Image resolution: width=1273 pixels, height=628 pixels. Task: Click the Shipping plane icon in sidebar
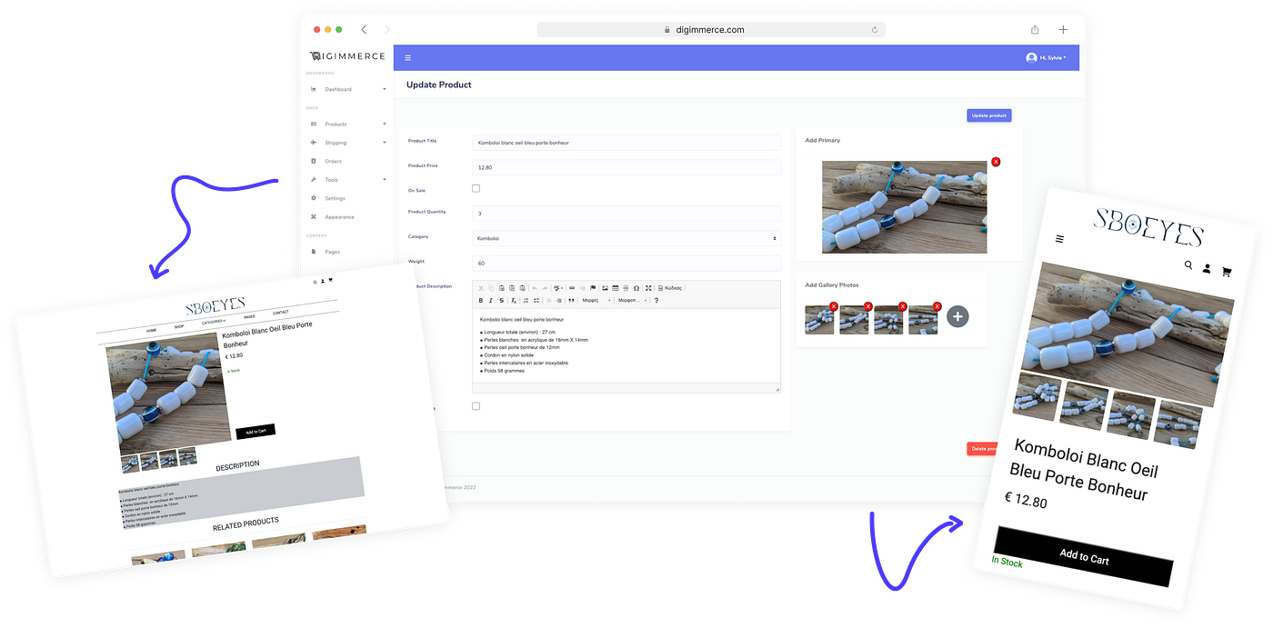(x=314, y=143)
